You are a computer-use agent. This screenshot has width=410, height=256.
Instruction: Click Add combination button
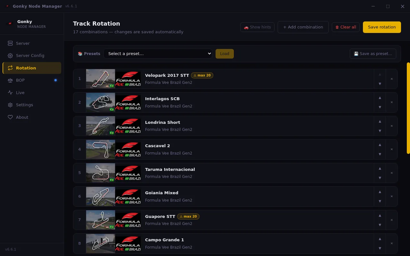coord(303,27)
